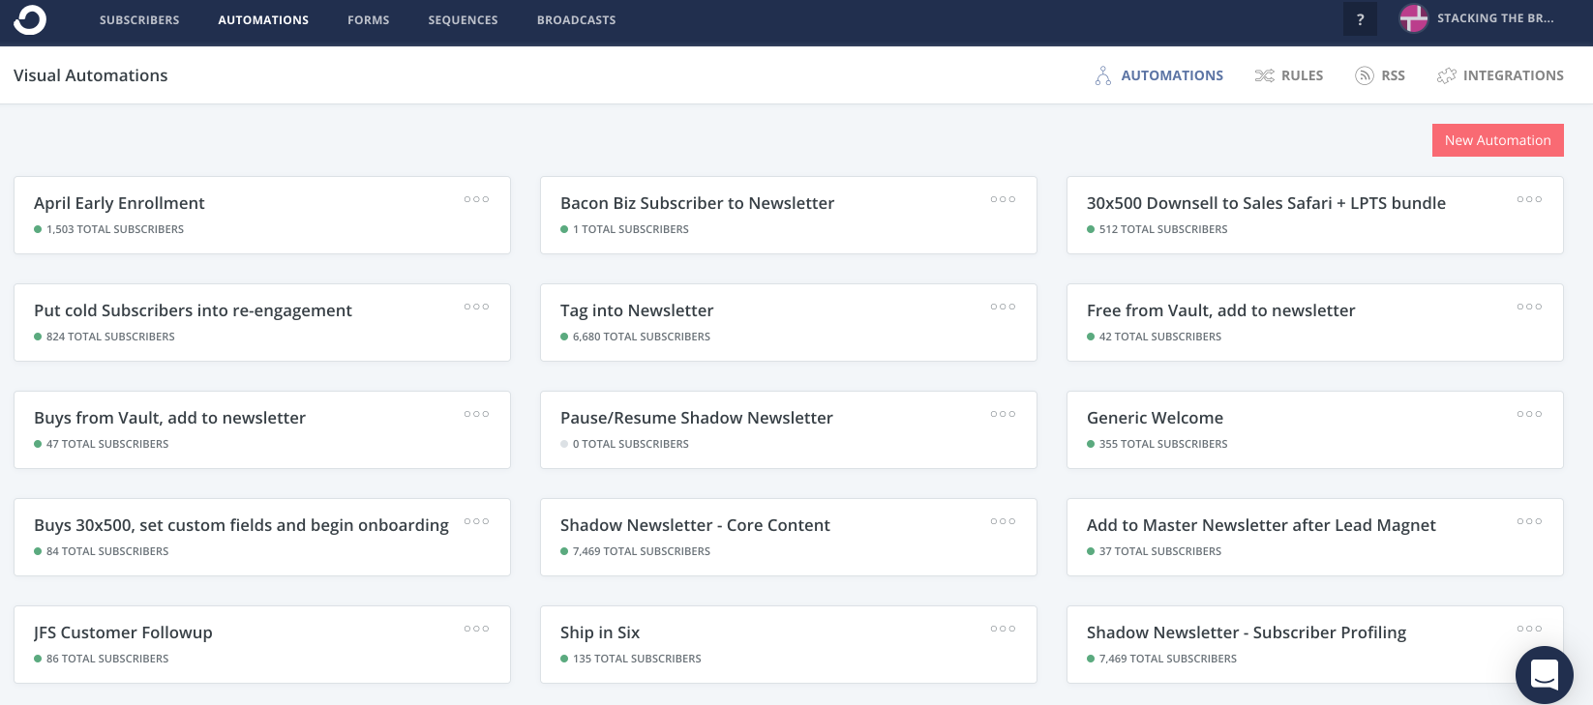Switch to the Broadcasts section
Image resolution: width=1593 pixels, height=705 pixels.
pyautogui.click(x=576, y=20)
